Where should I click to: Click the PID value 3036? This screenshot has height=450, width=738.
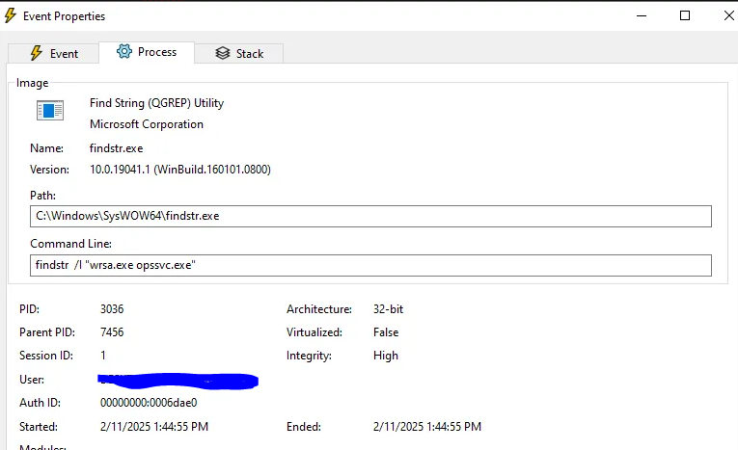click(x=112, y=309)
